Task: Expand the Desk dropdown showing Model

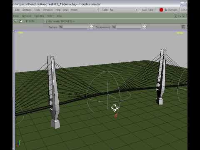Action: [x=84, y=10]
